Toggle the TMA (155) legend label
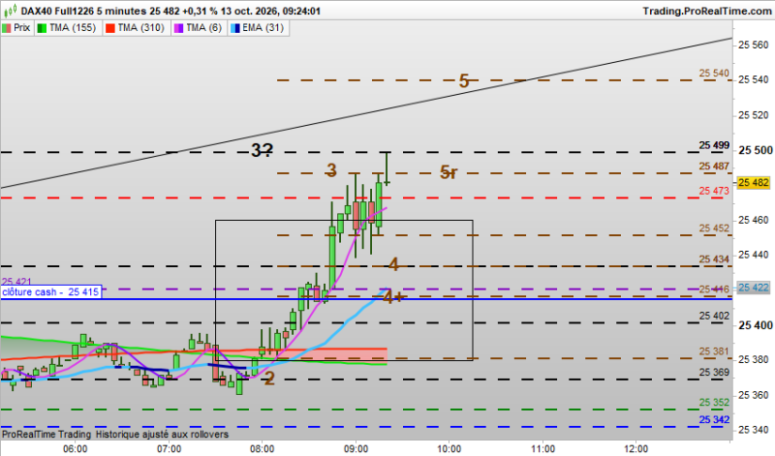 pyautogui.click(x=73, y=28)
